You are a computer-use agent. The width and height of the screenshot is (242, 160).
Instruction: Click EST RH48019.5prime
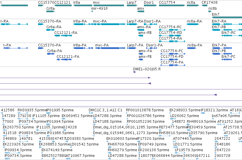[x=189, y=124]
